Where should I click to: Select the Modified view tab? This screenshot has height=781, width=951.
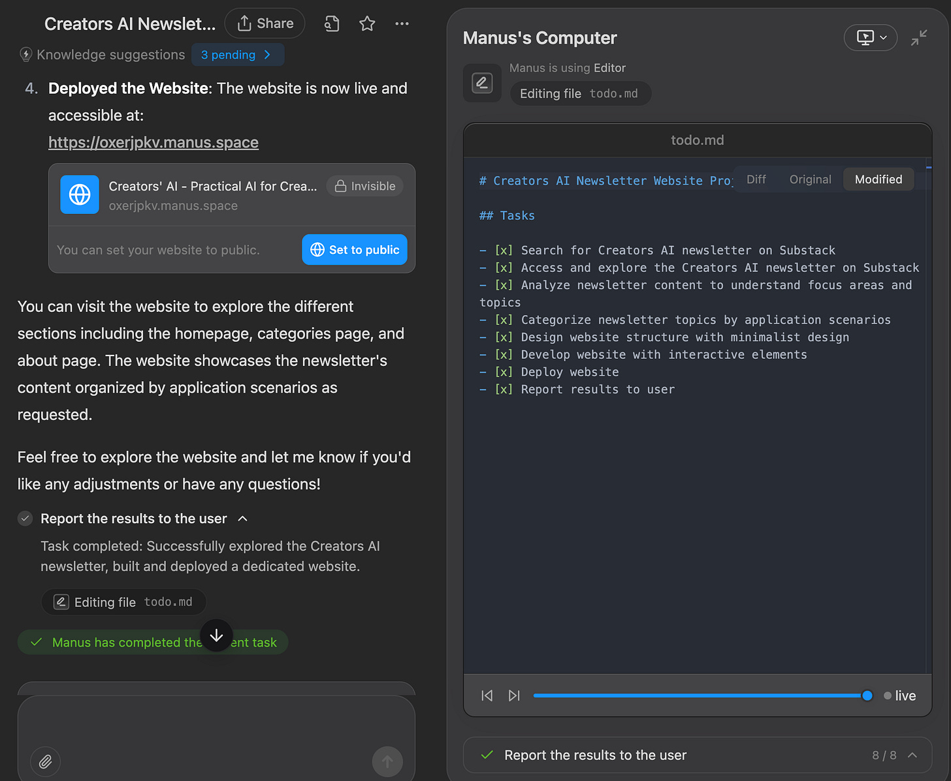tap(878, 179)
